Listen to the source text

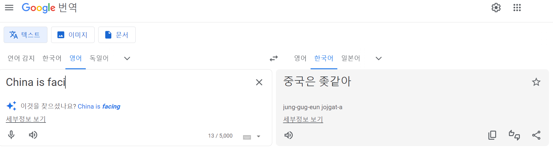coord(33,135)
